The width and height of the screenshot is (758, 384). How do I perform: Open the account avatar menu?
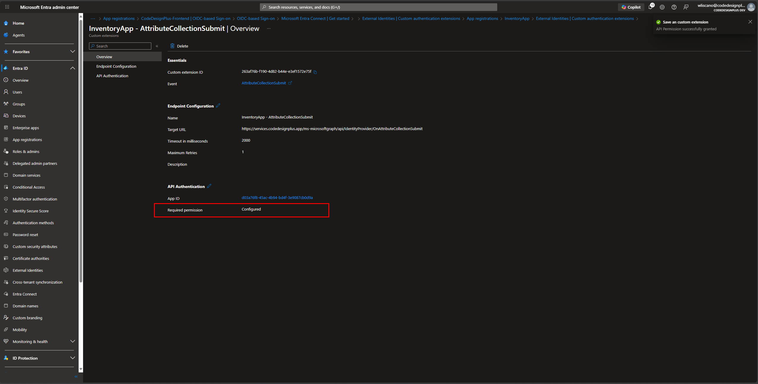coord(751,7)
